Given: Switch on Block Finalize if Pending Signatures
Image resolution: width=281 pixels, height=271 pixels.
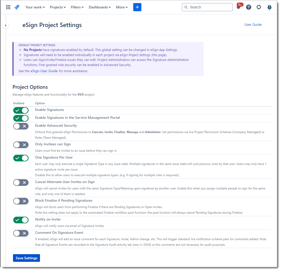Looking at the screenshot, I should 21,201.
